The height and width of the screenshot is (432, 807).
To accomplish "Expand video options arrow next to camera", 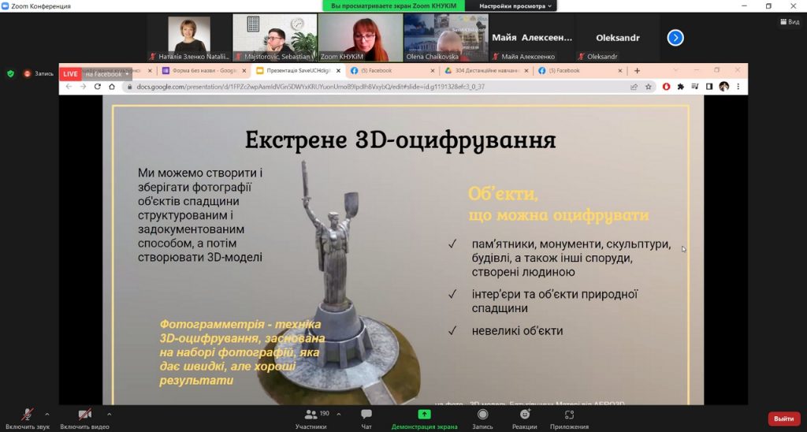I will (x=109, y=414).
